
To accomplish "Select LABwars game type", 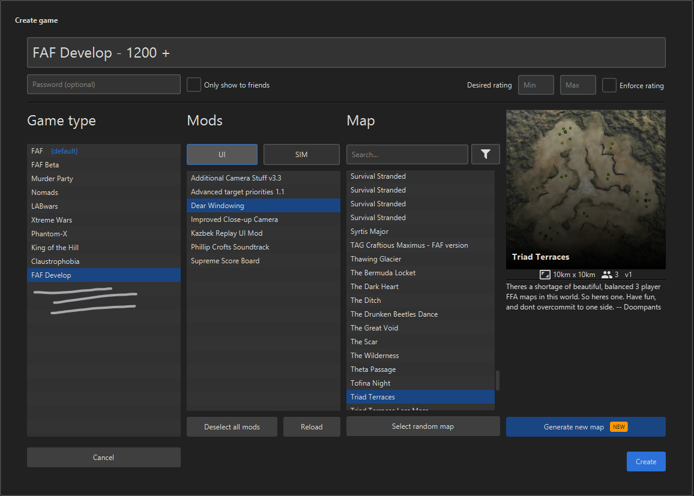I will coord(104,206).
